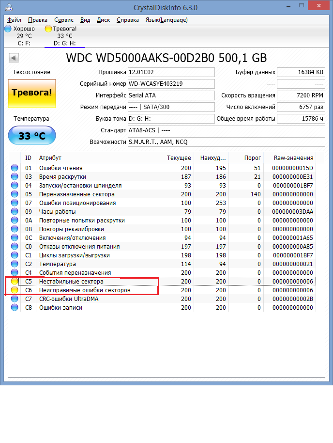Screen dimensions: 333x443
Task: Click status icon of Отказы отключения питания row
Action: (x=15, y=246)
